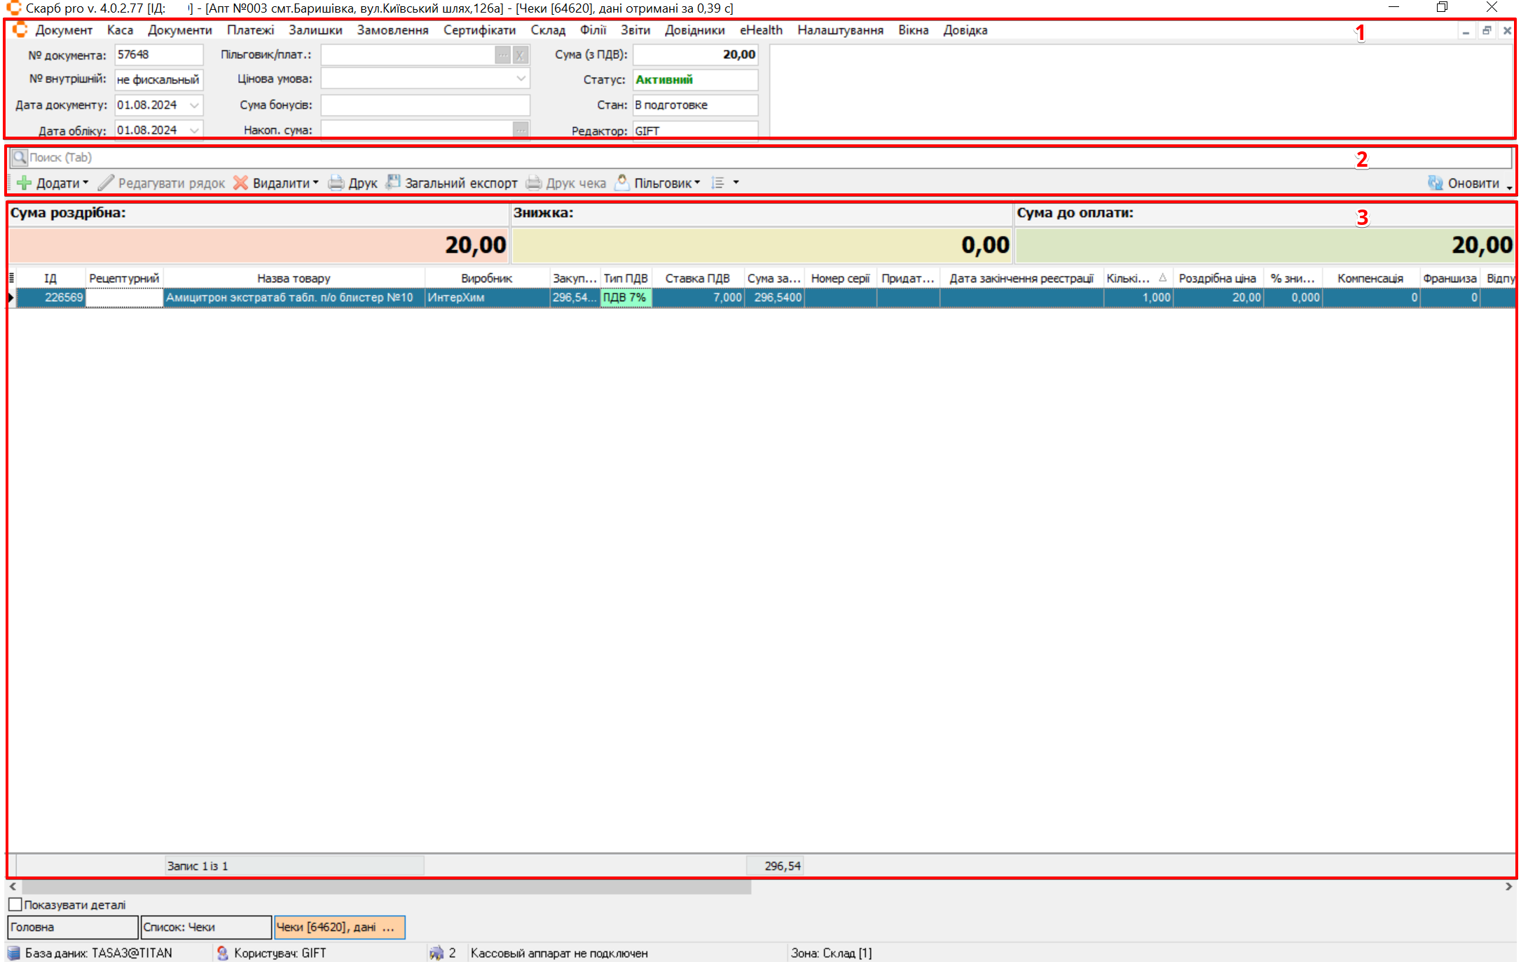Open the Довідники menu
1521x962 pixels.
point(694,30)
